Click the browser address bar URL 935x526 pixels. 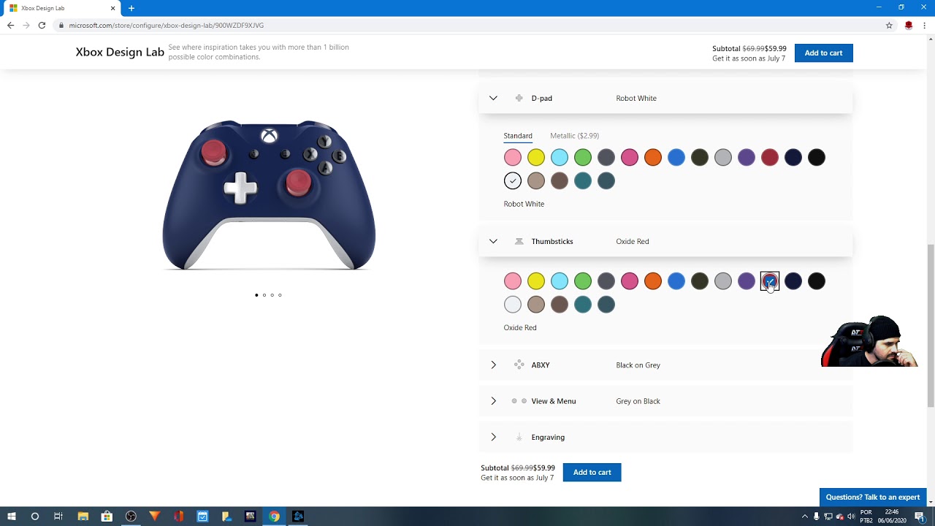coord(167,25)
